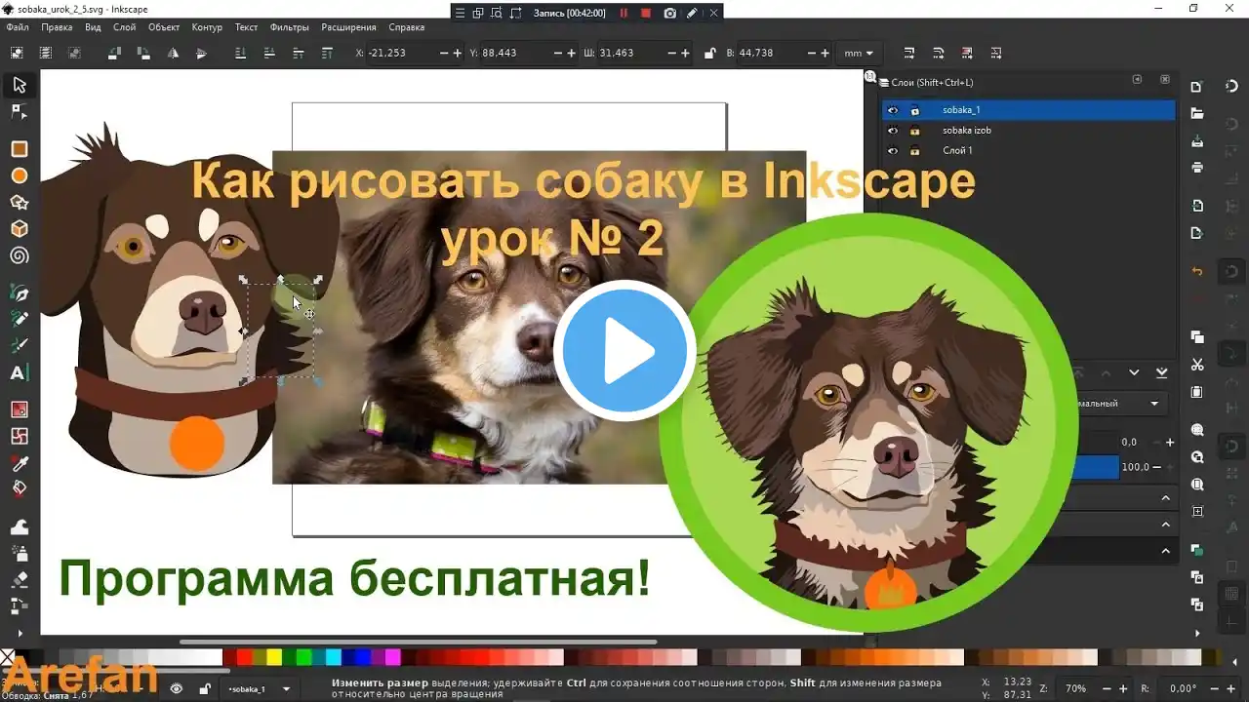The height and width of the screenshot is (702, 1249).
Task: Pick the yellow swatch in palette
Action: coord(274,657)
